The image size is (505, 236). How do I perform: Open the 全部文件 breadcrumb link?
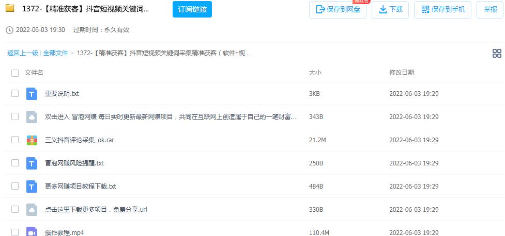(55, 53)
